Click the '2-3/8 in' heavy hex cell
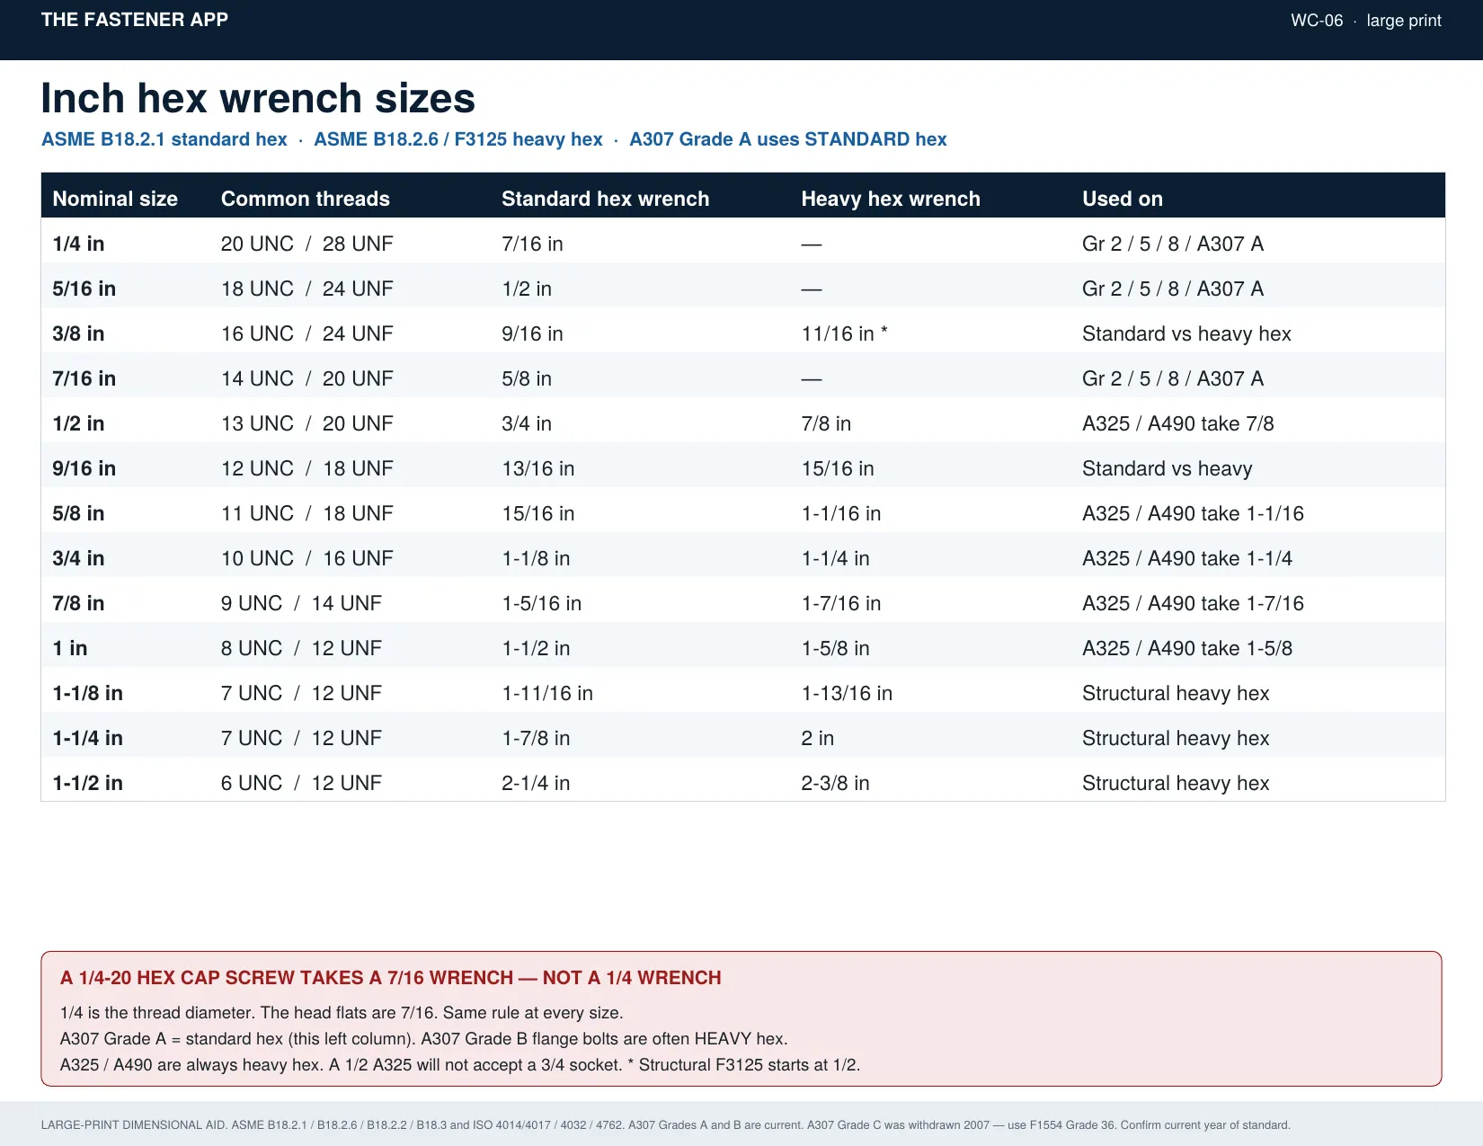The height and width of the screenshot is (1146, 1483). click(835, 783)
